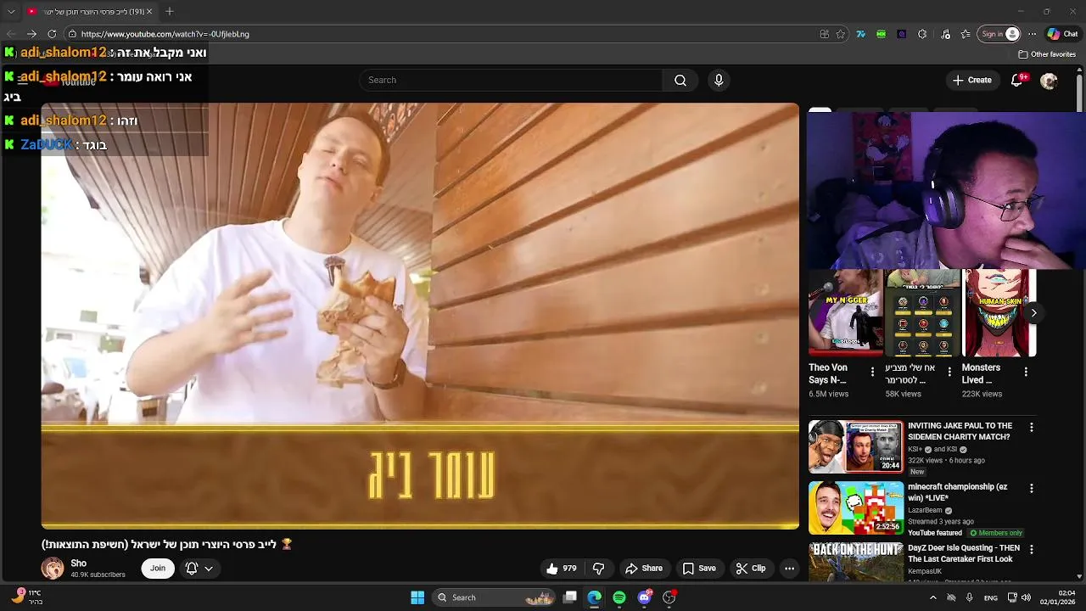This screenshot has width=1086, height=611.
Task: Click the taskbar microphone tray icon
Action: 969,597
